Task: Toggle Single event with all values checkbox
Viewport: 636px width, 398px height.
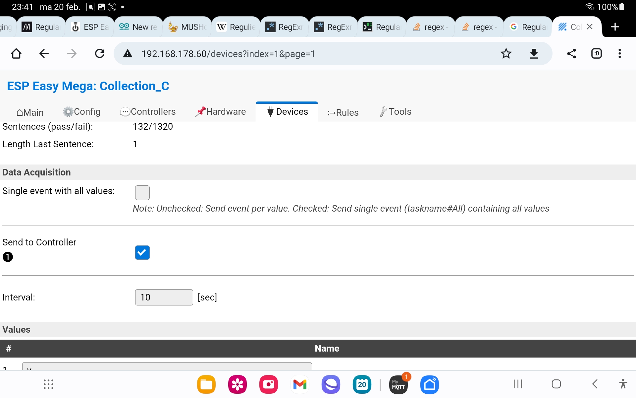Action: click(x=142, y=192)
